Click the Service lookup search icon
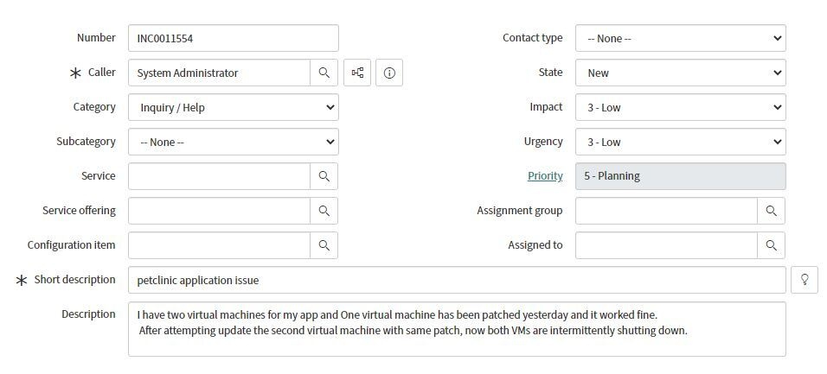 324,176
